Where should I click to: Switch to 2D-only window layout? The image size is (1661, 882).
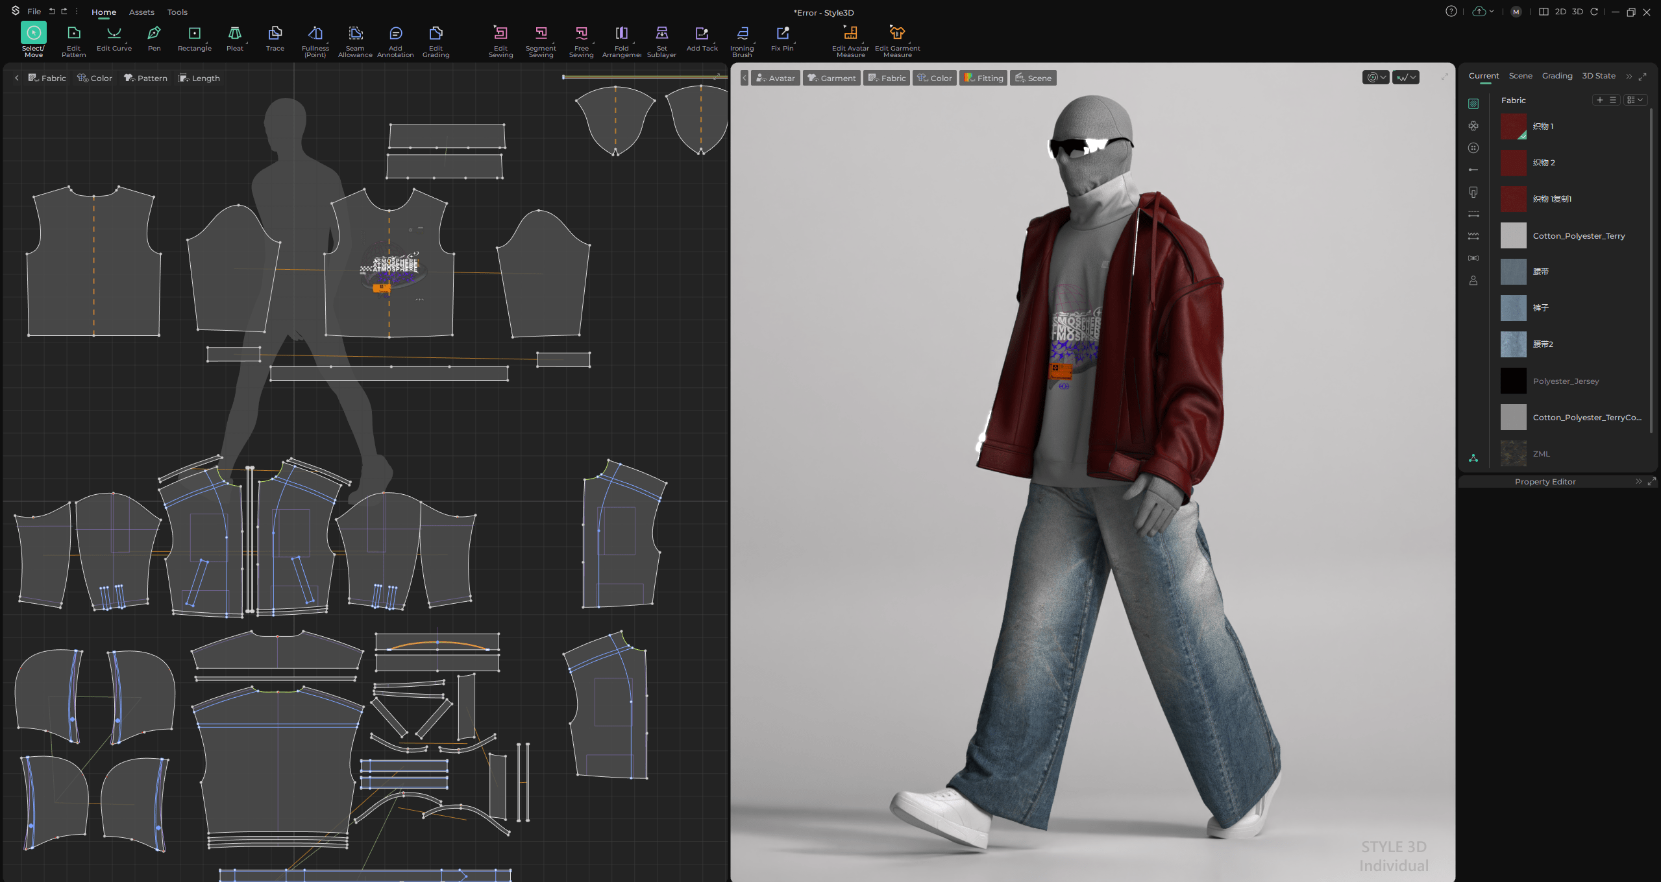tap(1560, 12)
